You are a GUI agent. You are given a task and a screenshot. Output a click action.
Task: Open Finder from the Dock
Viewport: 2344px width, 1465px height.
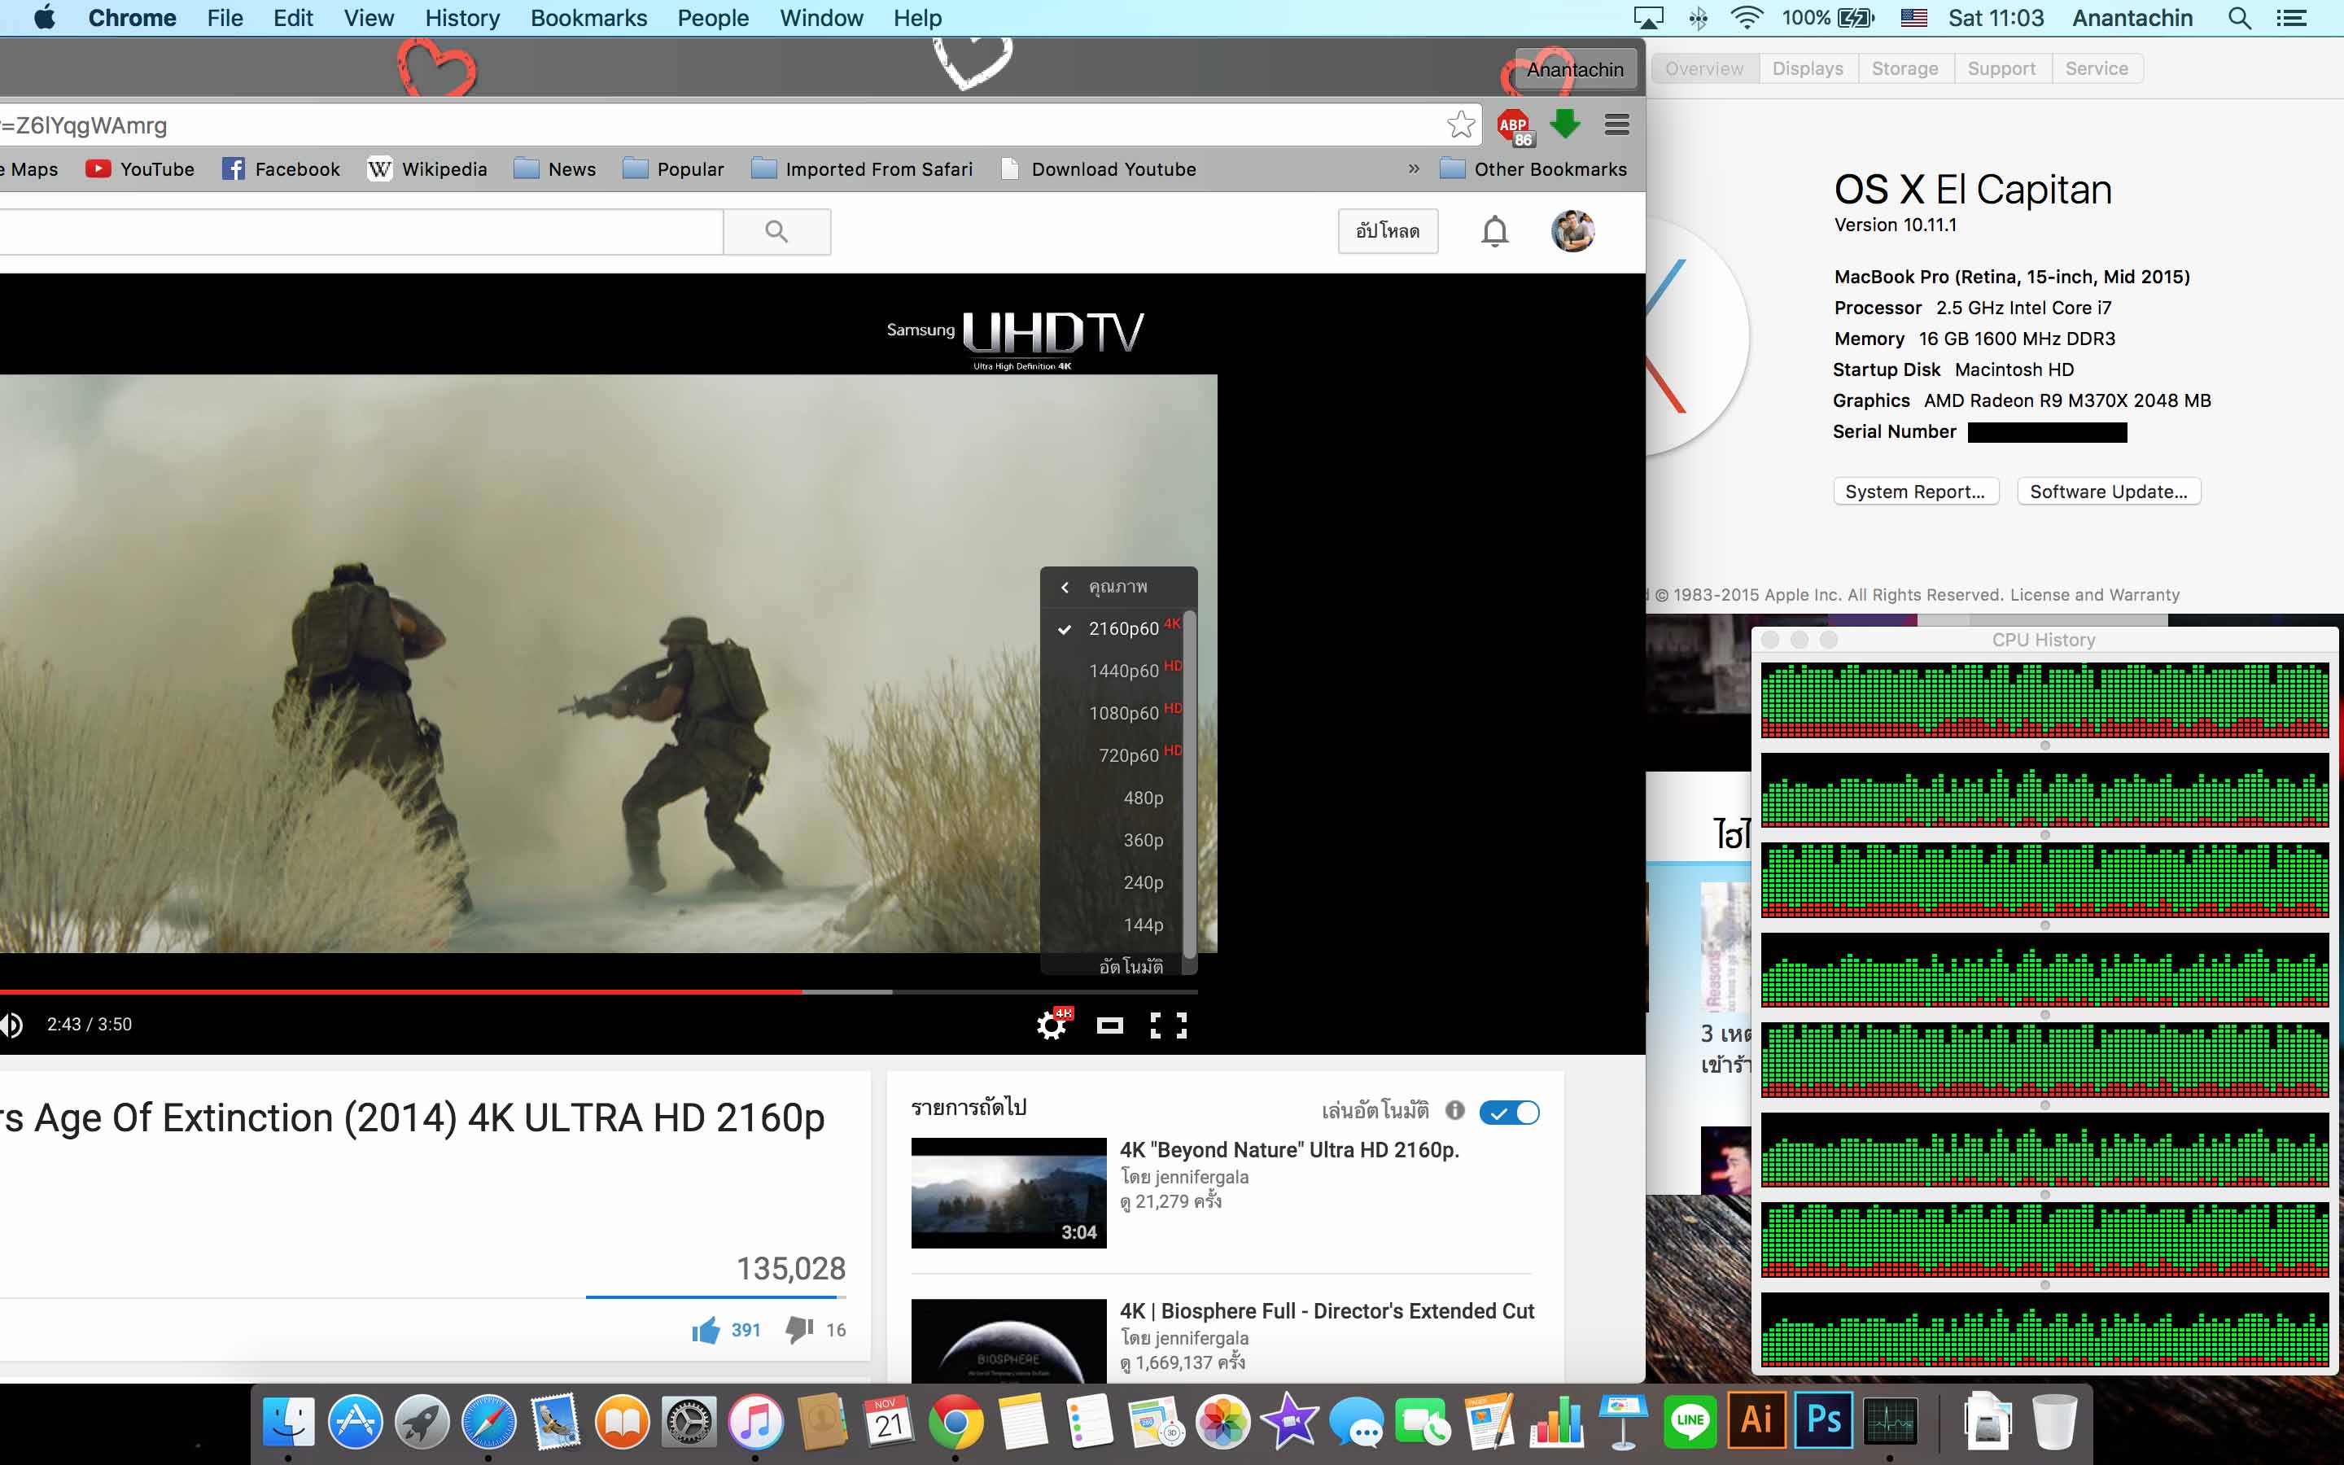[289, 1423]
